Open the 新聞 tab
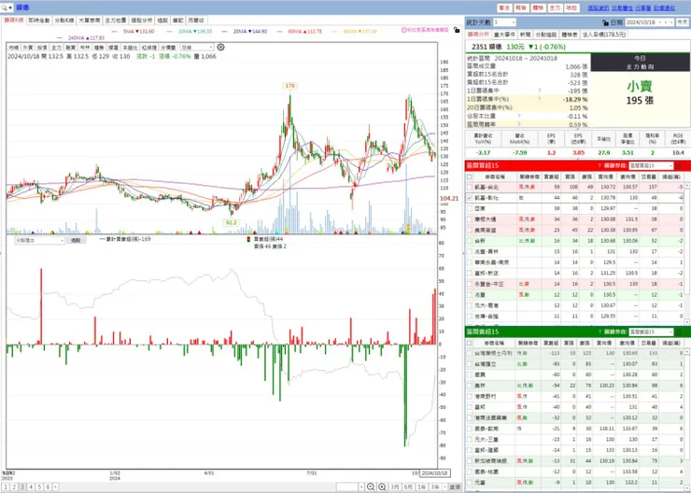The width and height of the screenshot is (691, 493). click(x=526, y=35)
